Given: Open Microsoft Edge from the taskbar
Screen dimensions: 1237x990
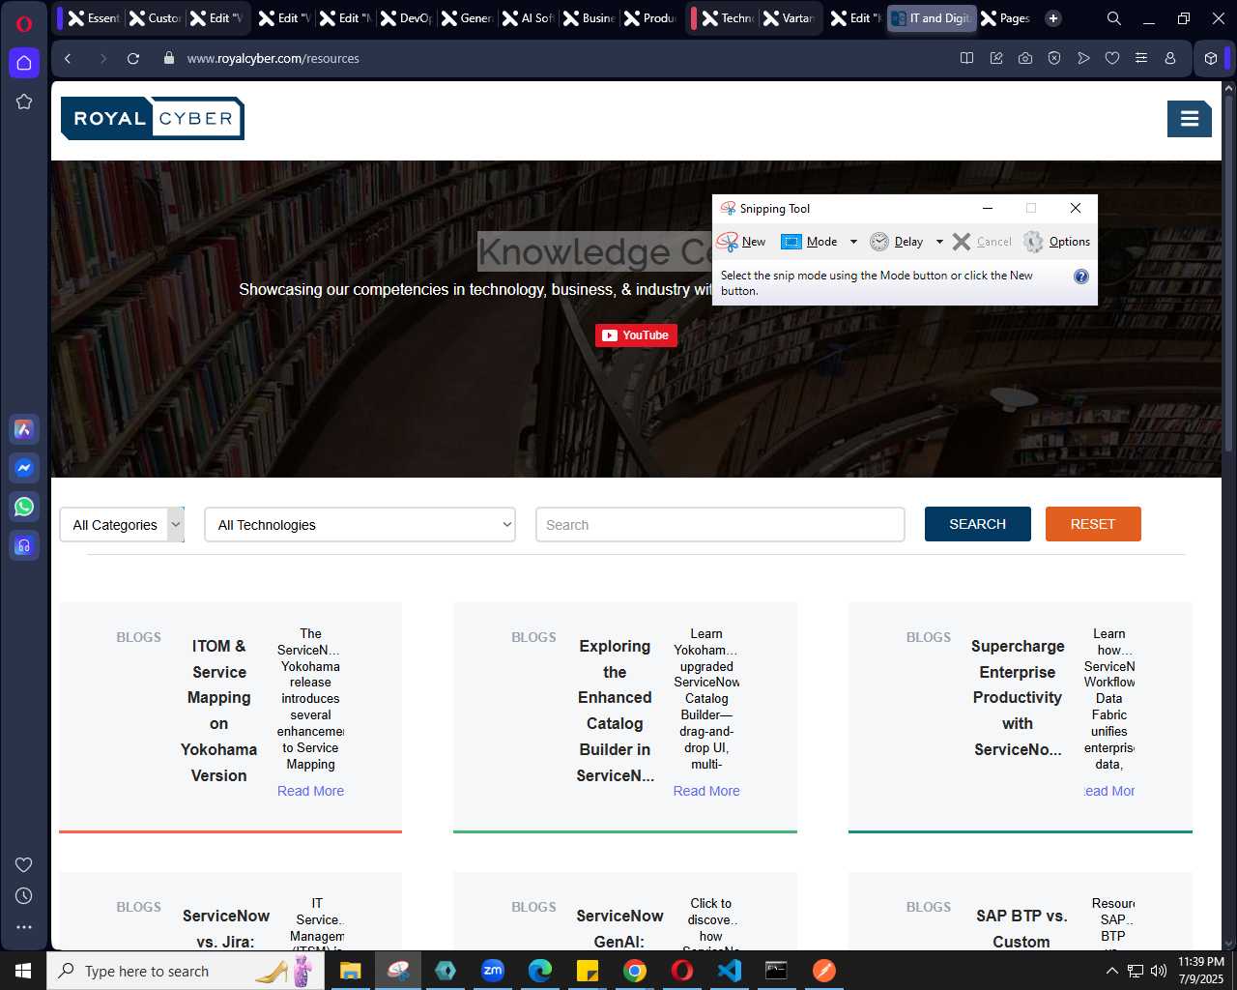Looking at the screenshot, I should pyautogui.click(x=540, y=971).
